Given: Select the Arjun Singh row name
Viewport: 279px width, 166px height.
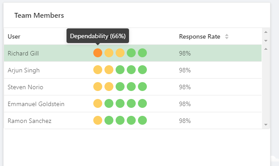Looking at the screenshot, I should [24, 70].
